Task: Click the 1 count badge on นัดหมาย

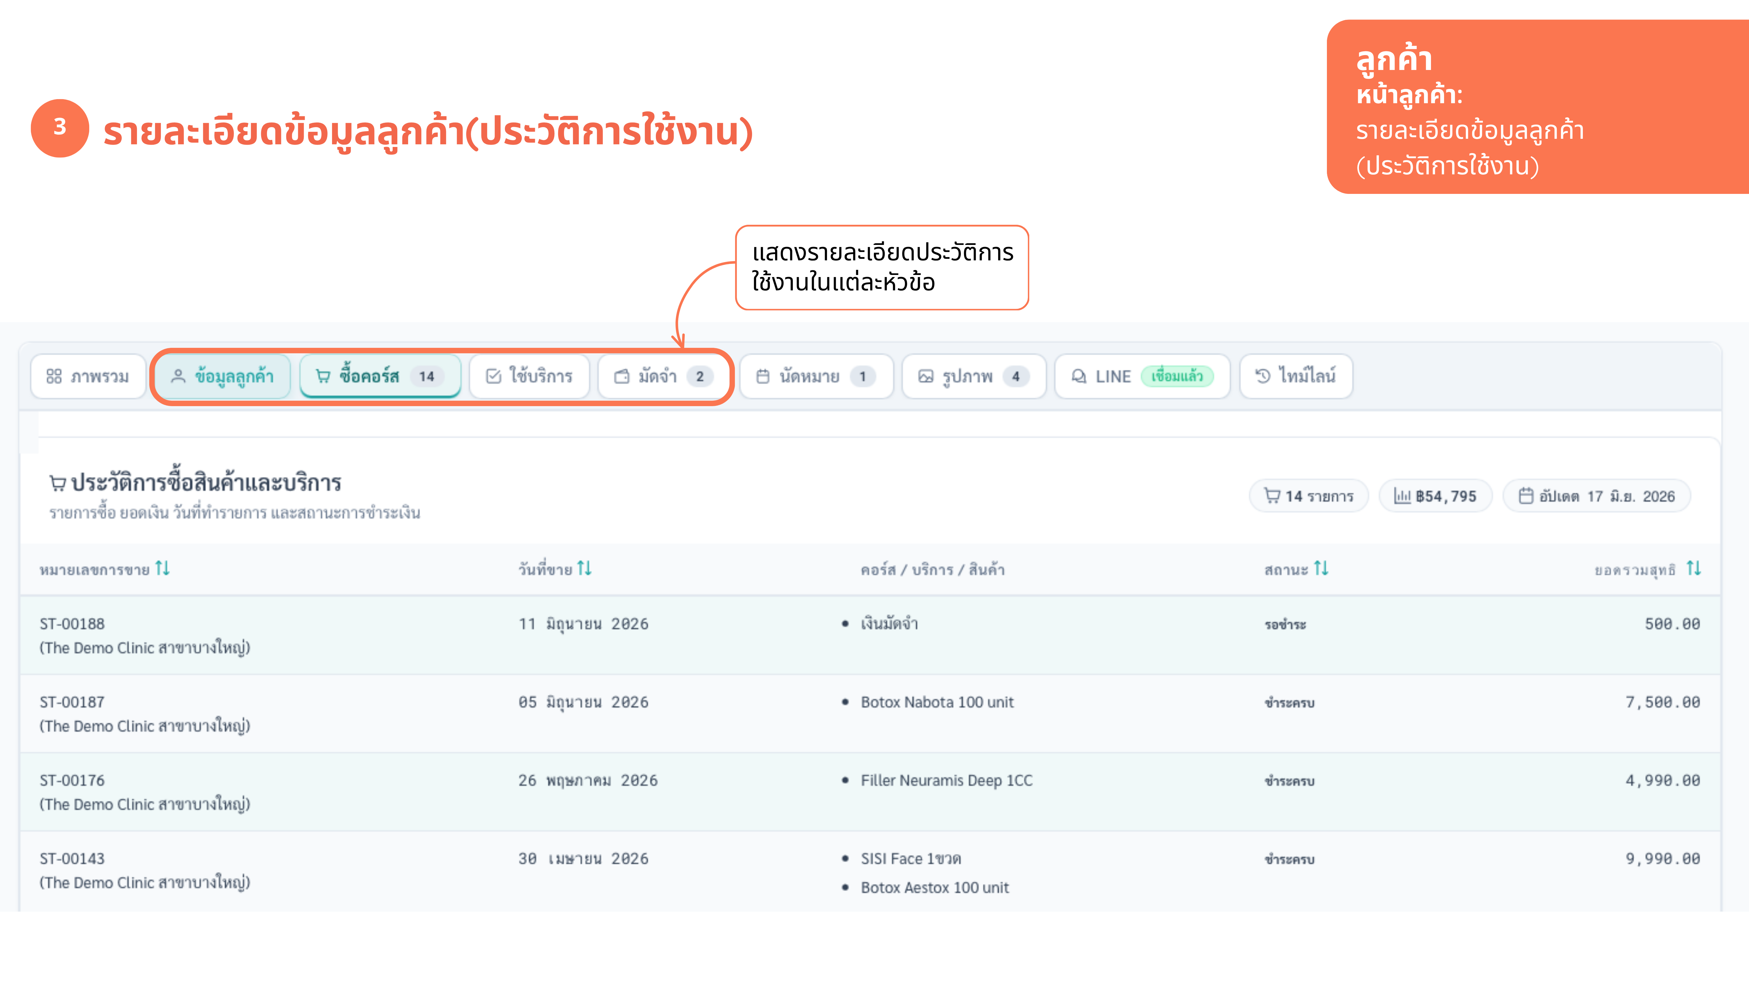Action: point(862,376)
